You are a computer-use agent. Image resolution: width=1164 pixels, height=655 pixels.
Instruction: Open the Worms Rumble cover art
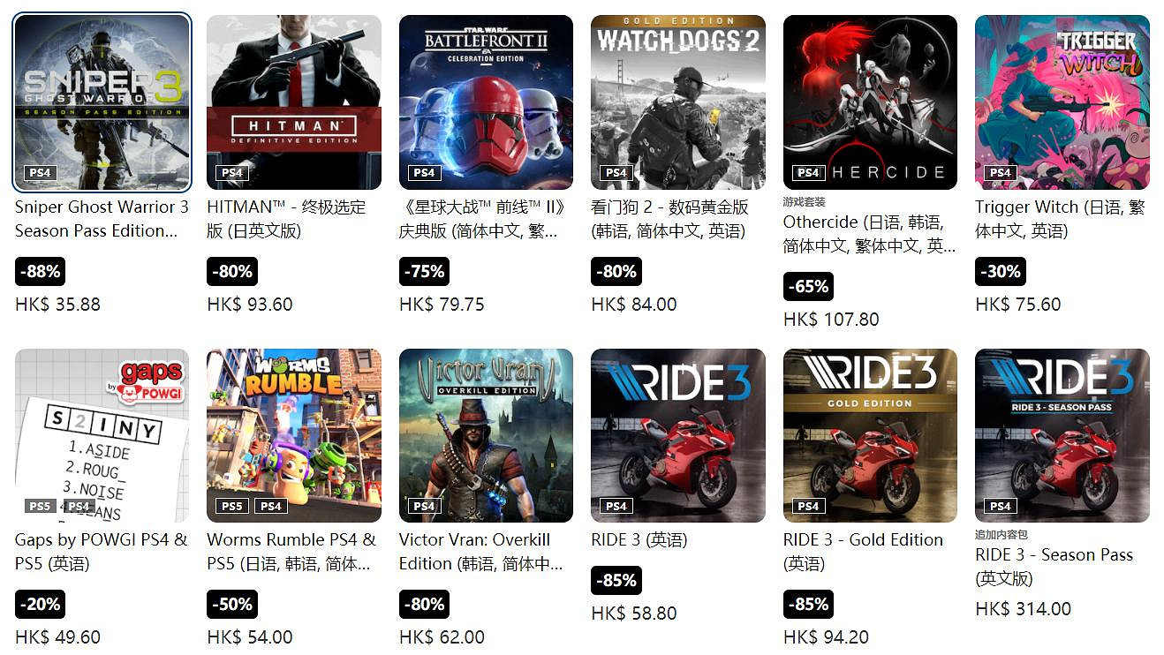point(294,435)
